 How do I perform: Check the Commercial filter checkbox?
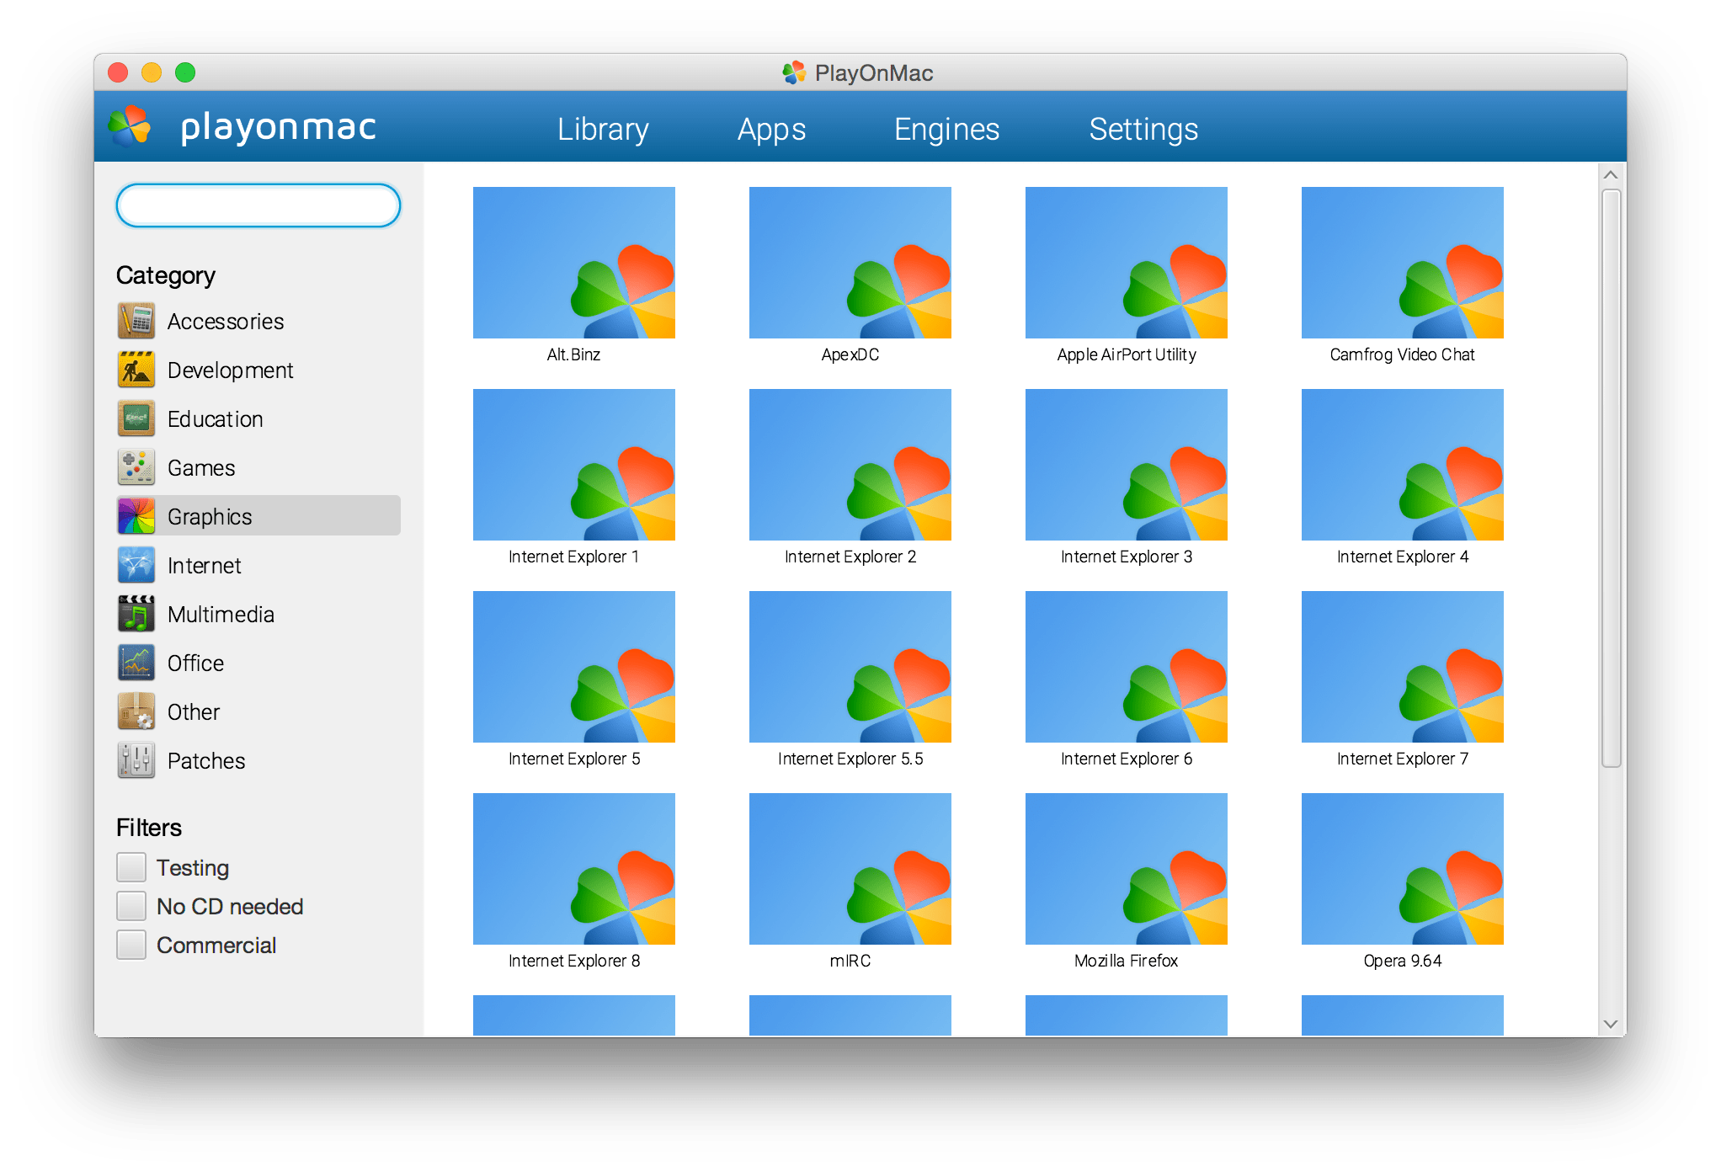[x=131, y=945]
